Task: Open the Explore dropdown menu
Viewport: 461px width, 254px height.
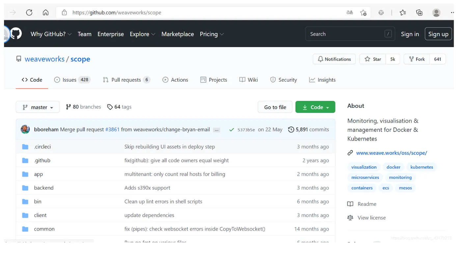Action: (x=142, y=34)
